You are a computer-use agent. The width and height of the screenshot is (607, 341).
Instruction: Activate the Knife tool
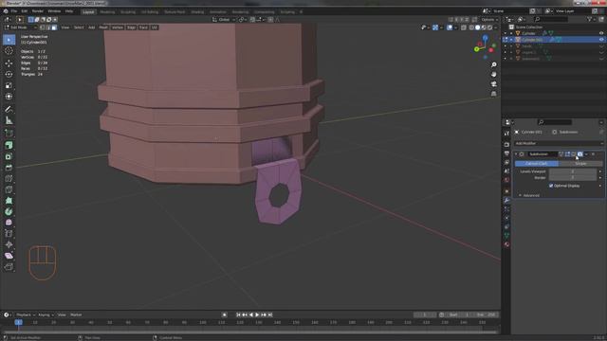(x=9, y=189)
